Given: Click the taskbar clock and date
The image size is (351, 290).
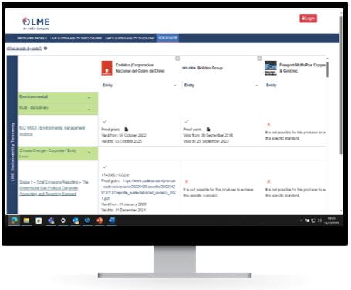Looking at the screenshot, I should [332, 221].
